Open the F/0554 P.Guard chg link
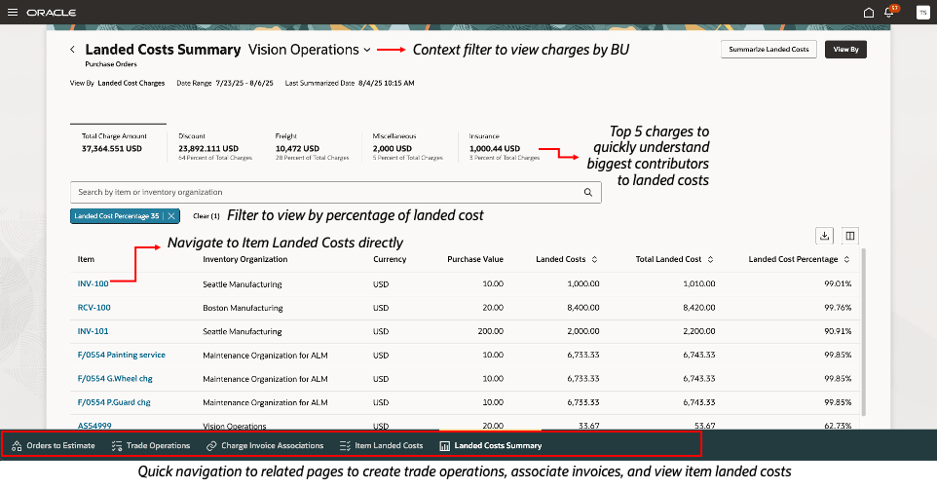The height and width of the screenshot is (489, 937). 114,402
